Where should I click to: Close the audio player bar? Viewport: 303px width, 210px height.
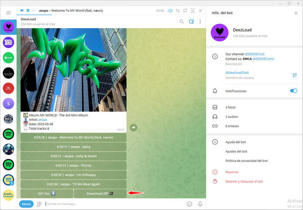(200, 11)
